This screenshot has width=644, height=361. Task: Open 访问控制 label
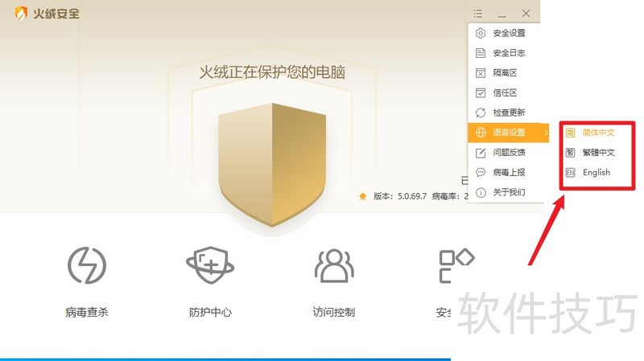334,313
